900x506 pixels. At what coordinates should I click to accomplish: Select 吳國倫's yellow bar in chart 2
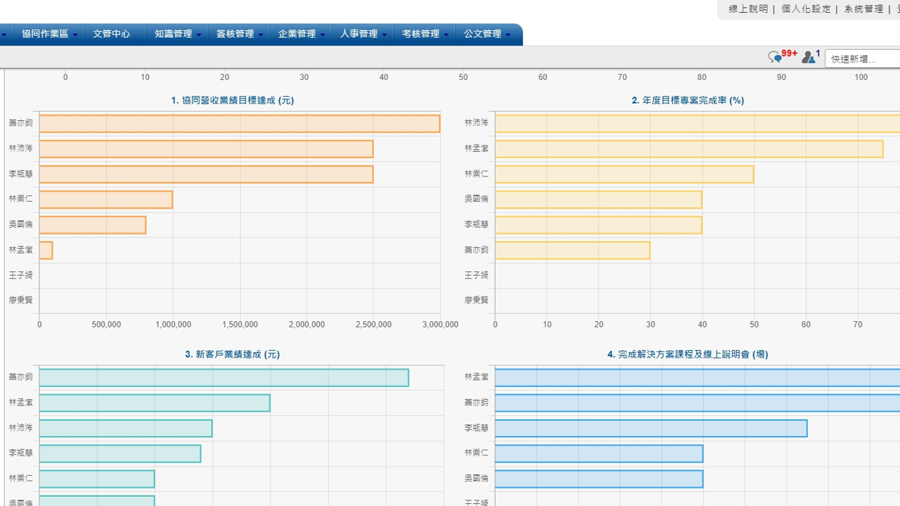coord(598,200)
